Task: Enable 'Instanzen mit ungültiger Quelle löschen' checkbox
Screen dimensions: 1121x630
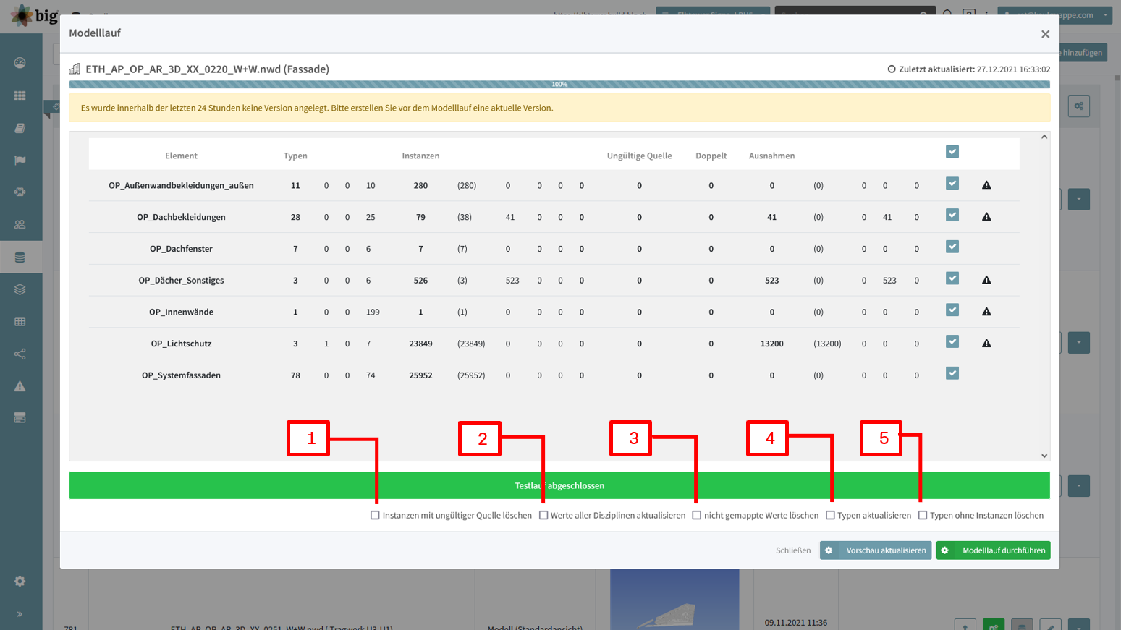Action: pos(375,516)
